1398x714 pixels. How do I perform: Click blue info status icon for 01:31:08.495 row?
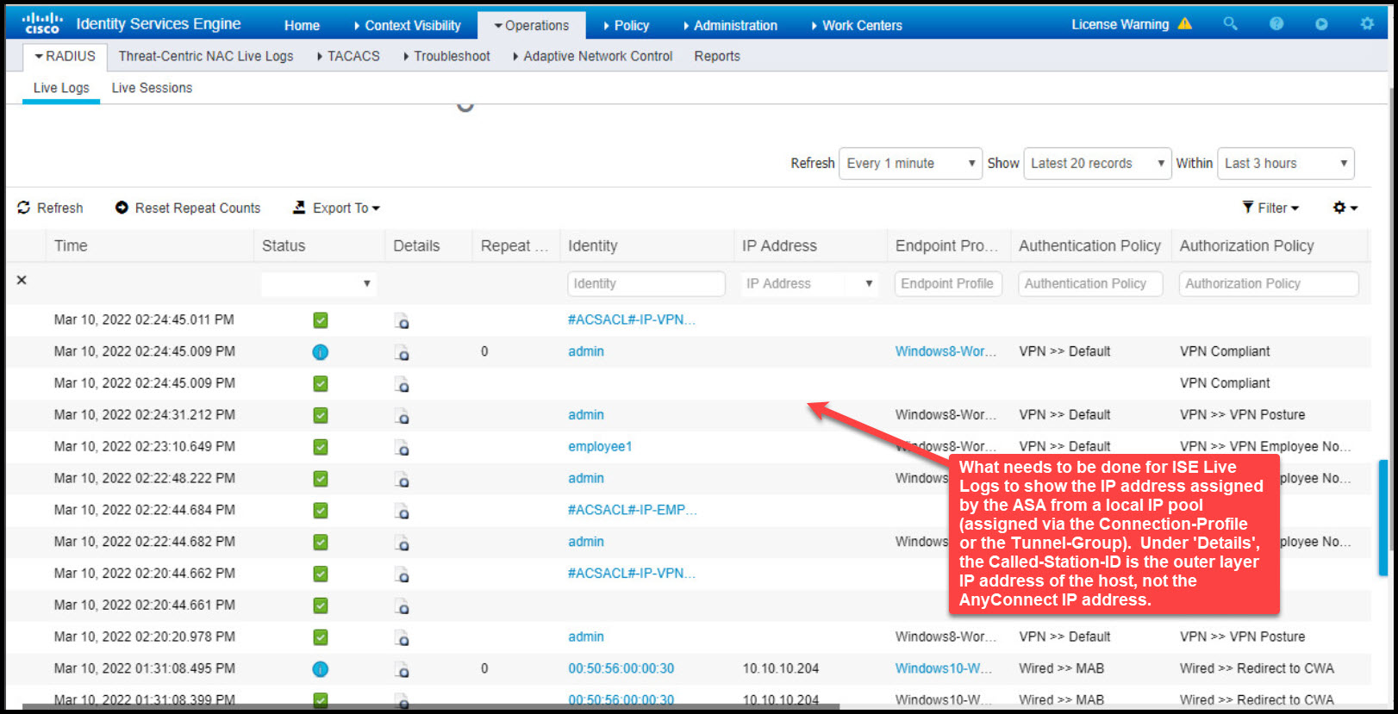click(320, 669)
